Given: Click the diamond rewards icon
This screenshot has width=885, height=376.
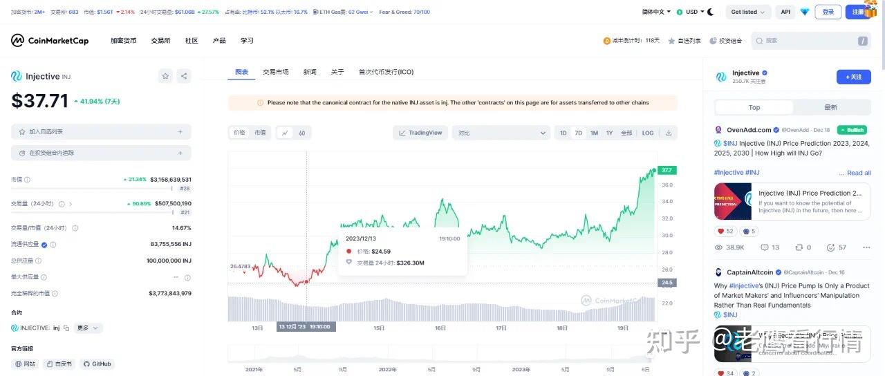Looking at the screenshot, I should click(805, 12).
